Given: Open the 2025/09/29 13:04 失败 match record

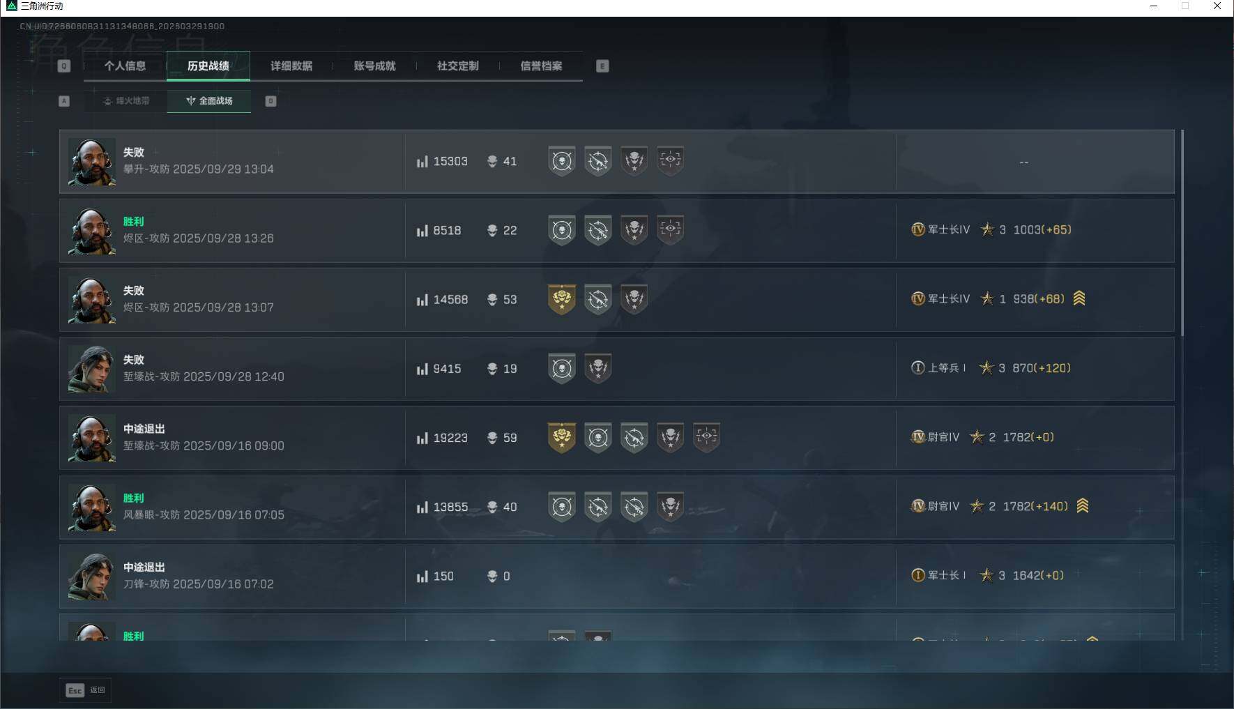Looking at the screenshot, I should [617, 162].
